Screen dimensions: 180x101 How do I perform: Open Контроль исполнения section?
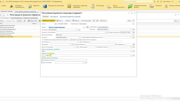click(172, 6)
